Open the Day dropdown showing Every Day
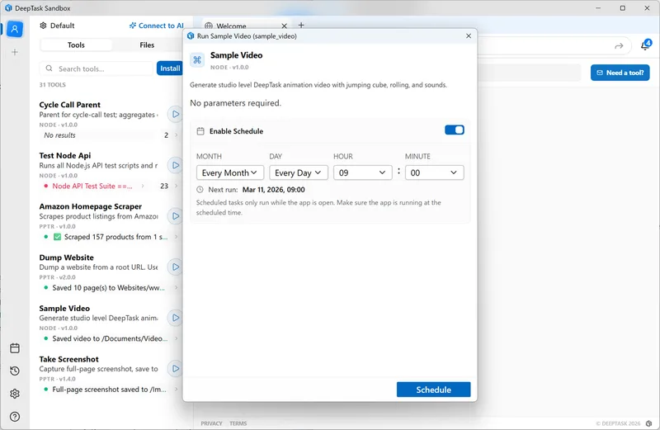This screenshot has width=660, height=430. (x=299, y=172)
